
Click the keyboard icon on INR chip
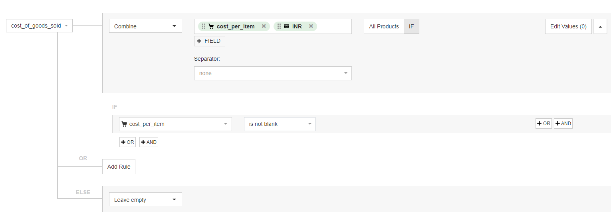tap(286, 26)
